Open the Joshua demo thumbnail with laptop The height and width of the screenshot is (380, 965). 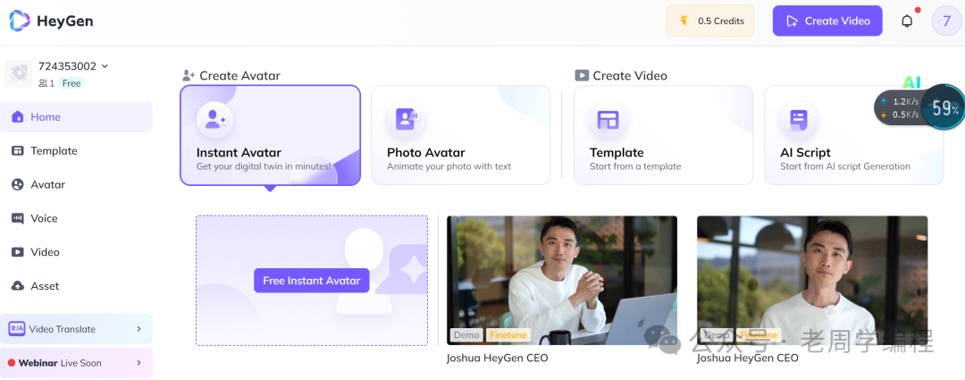tap(562, 280)
